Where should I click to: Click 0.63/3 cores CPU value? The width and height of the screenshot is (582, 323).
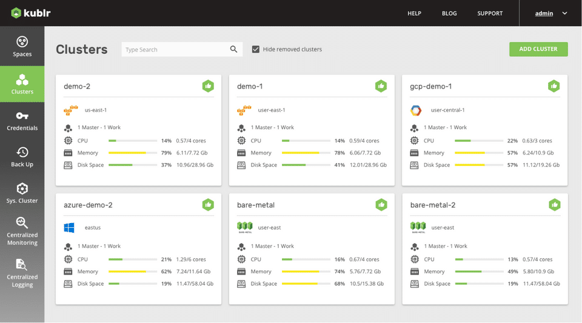(x=537, y=141)
